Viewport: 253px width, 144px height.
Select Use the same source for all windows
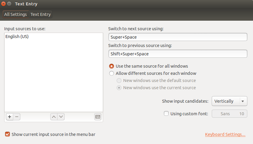click(112, 66)
